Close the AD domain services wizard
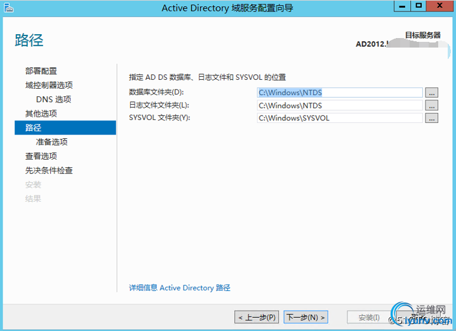The height and width of the screenshot is (331, 456). tap(439, 6)
